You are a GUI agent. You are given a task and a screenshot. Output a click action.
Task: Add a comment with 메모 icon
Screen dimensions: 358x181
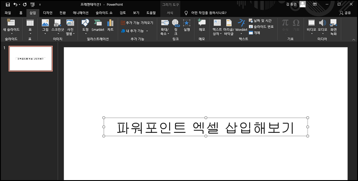click(202, 25)
